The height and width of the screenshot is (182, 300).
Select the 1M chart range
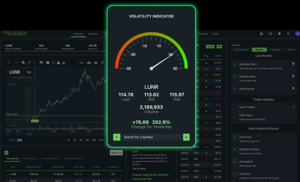coord(81,140)
